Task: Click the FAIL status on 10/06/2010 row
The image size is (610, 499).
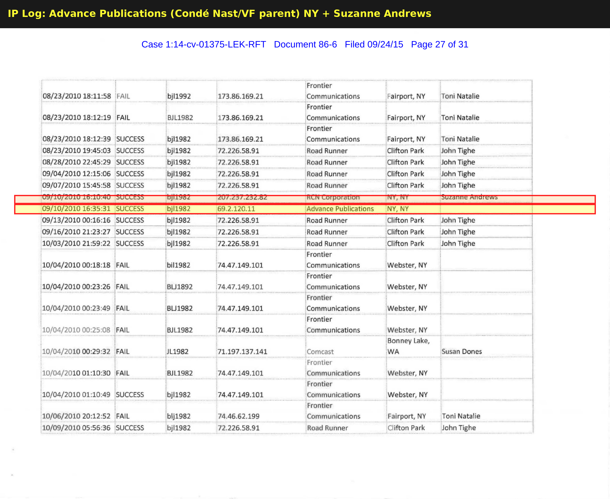Action: [123, 416]
